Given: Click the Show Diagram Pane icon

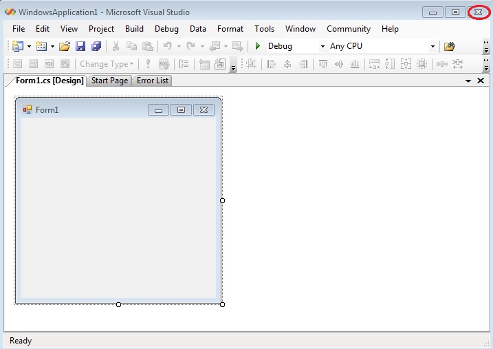Looking at the screenshot, I should tap(18, 64).
